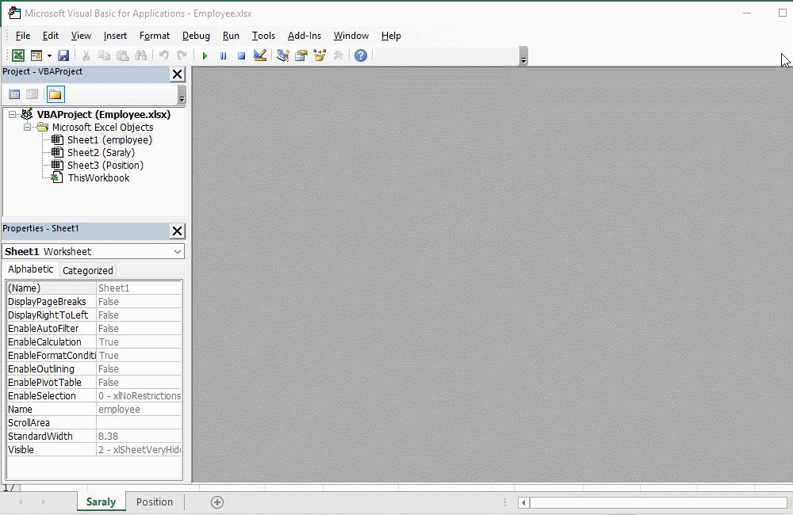Viewport: 793px width, 515px height.
Task: Collapse Microsoft Excel Objects folder node
Action: pyautogui.click(x=27, y=128)
